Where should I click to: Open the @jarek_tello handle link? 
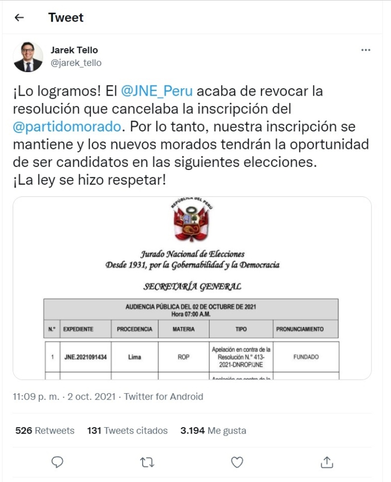pos(76,63)
